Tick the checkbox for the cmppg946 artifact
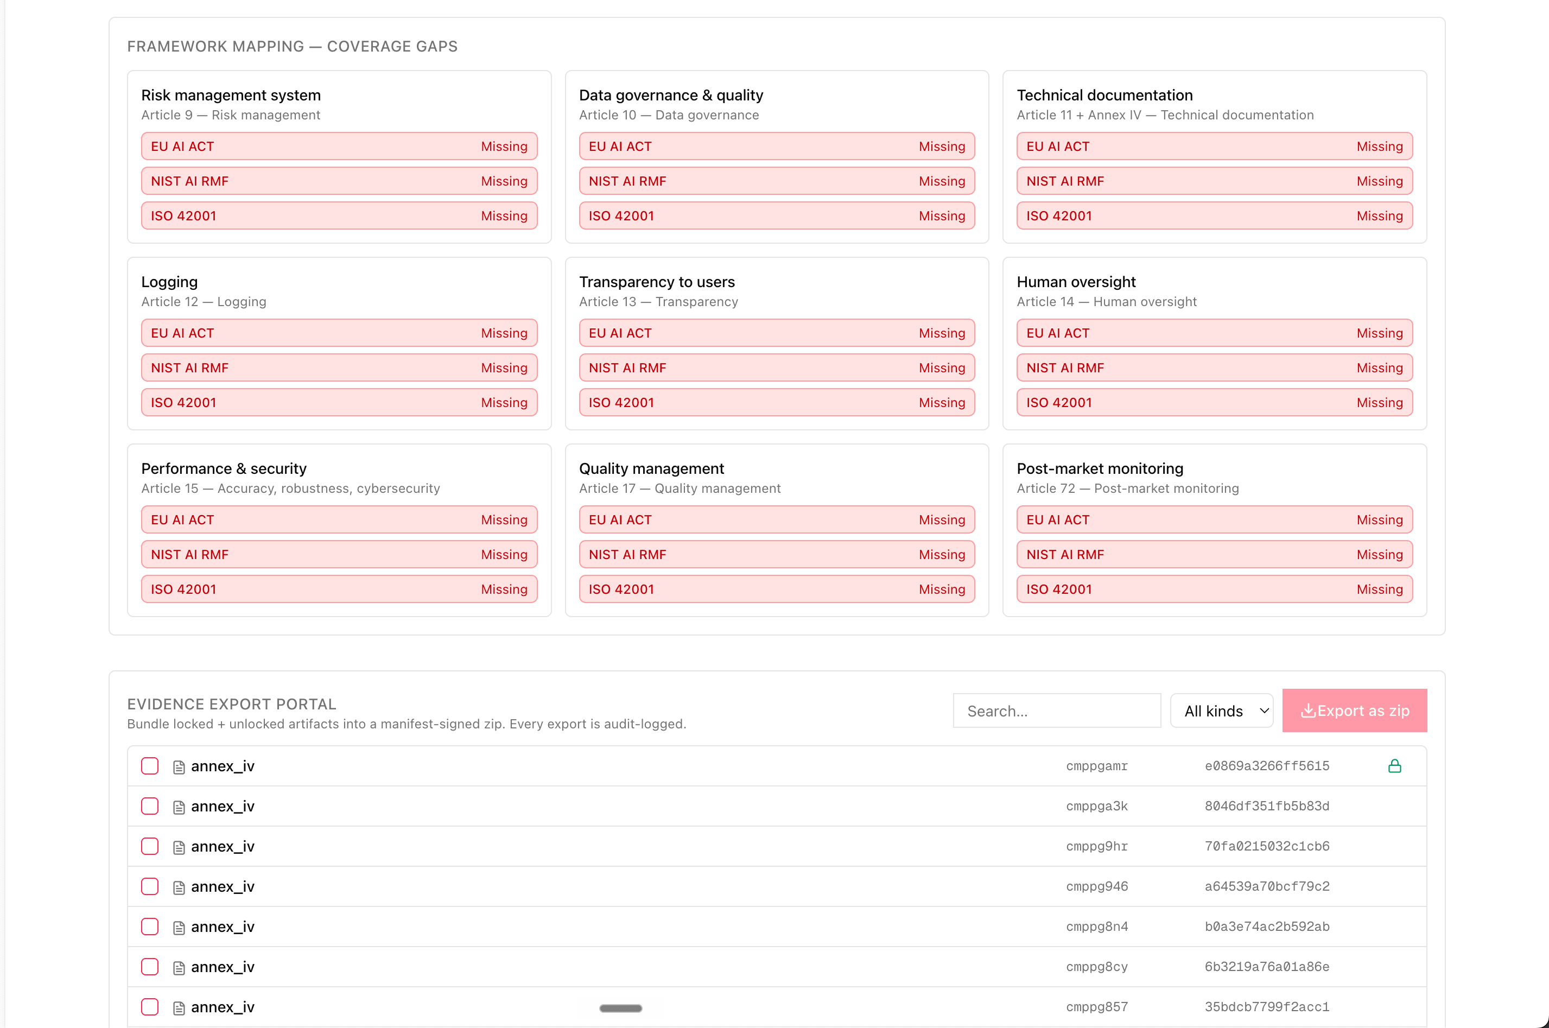 149,886
